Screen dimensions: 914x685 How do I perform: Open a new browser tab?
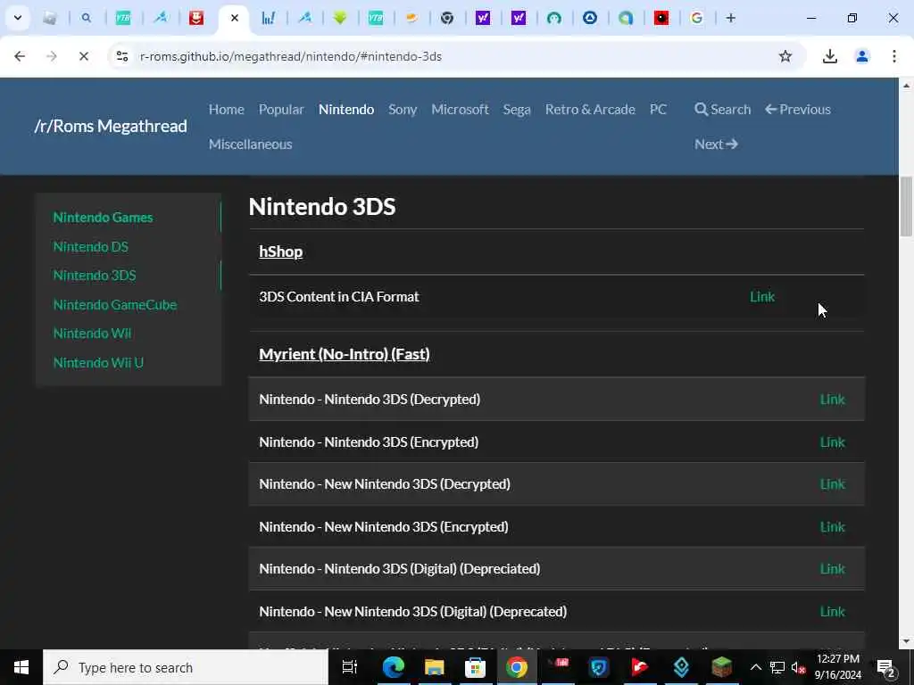(x=730, y=18)
